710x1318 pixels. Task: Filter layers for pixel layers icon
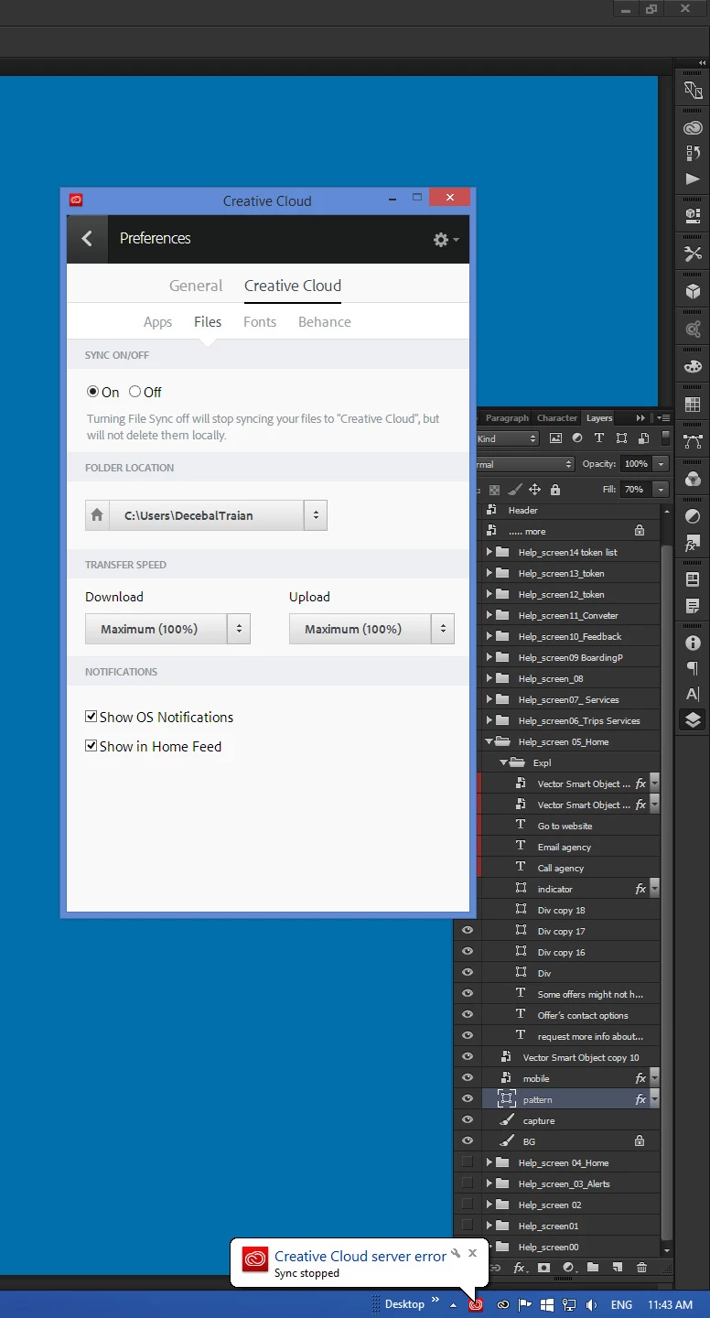554,438
